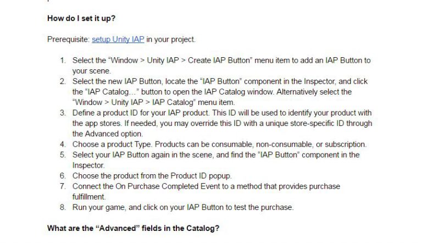Click the "in your project." text after link
The image size is (422, 243).
point(171,40)
